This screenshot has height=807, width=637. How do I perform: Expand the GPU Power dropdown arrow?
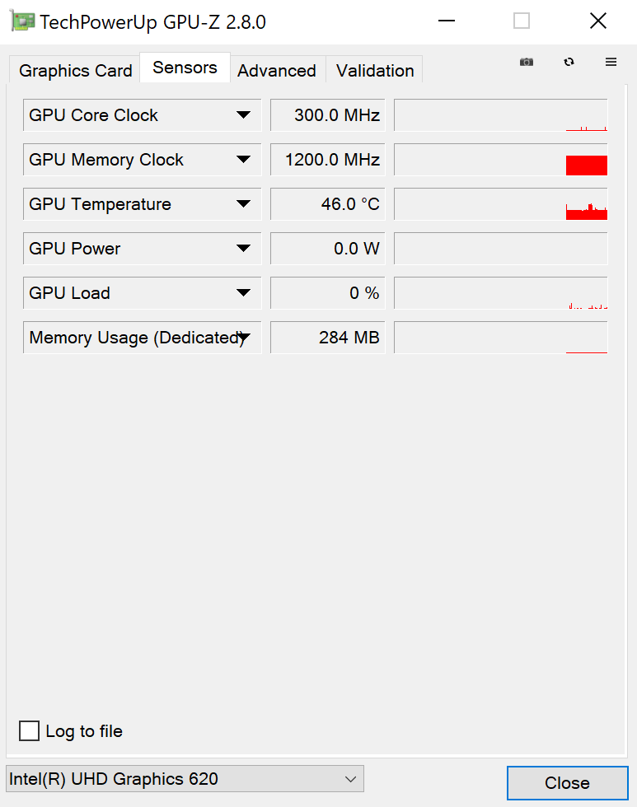point(243,249)
